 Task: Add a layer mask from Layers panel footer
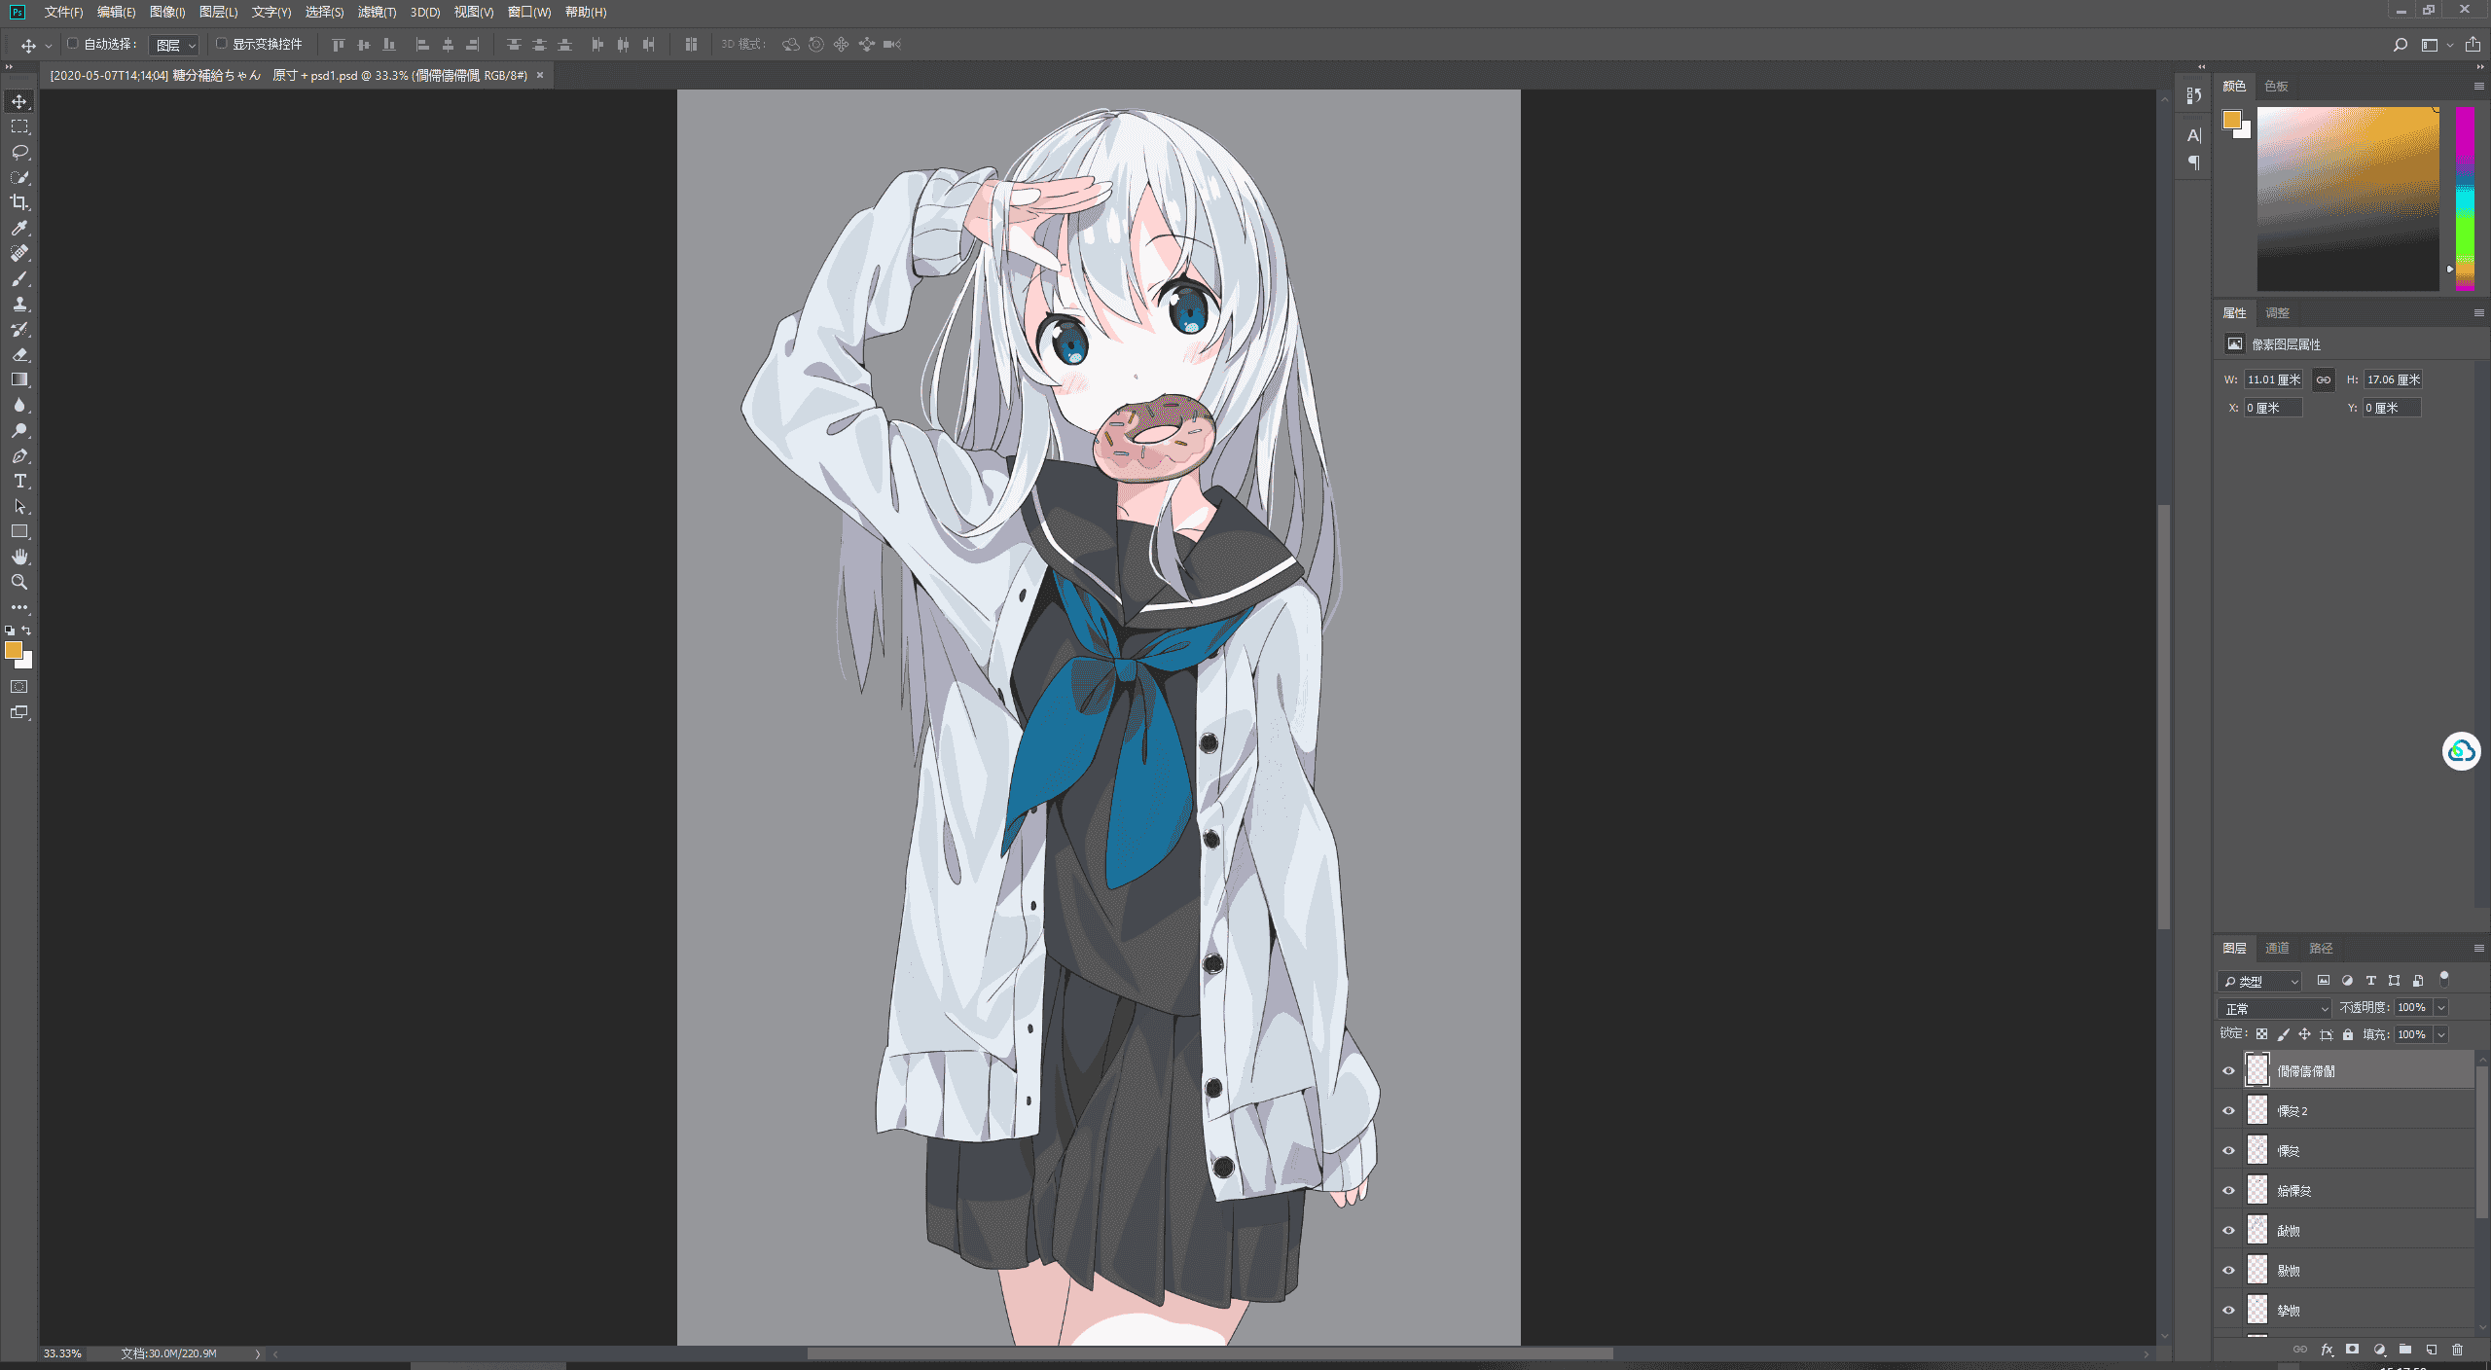[2353, 1350]
